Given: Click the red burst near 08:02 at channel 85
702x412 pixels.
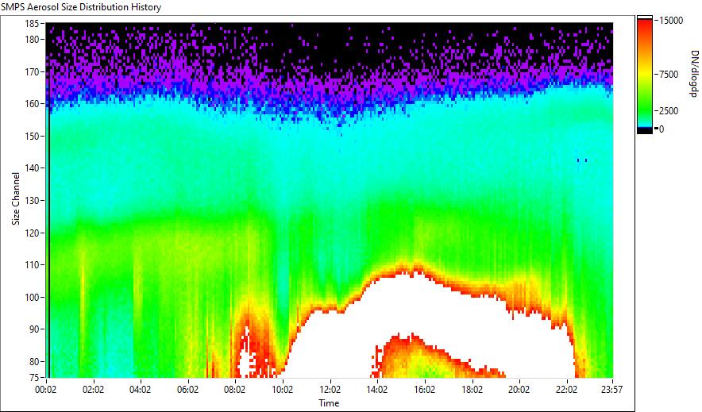Looking at the screenshot, I should [253, 347].
